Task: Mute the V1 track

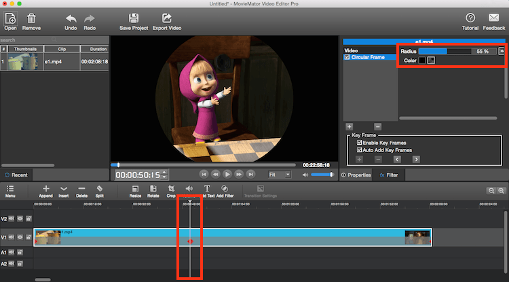Action: [12, 237]
